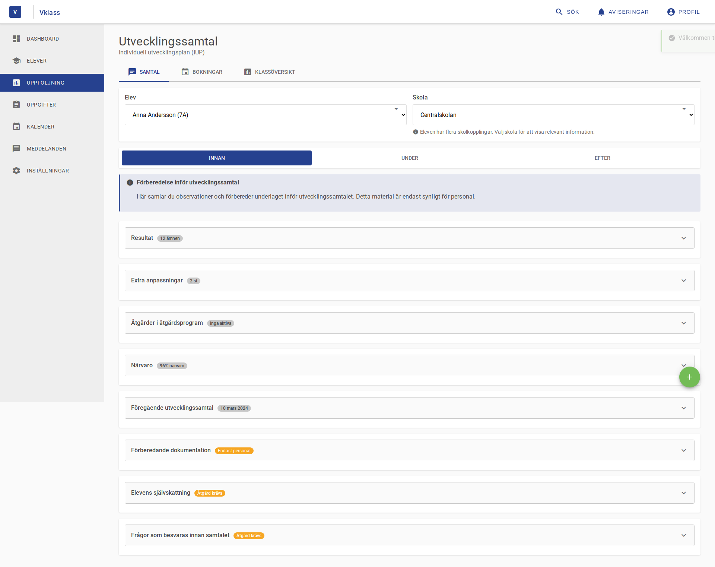Screen dimensions: 715x567
Task: Click the Kalender sidebar icon
Action: [16, 126]
